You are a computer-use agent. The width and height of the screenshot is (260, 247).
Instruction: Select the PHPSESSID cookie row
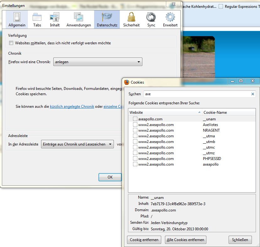192,158
